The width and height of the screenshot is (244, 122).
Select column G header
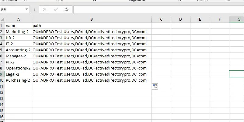[236, 19]
